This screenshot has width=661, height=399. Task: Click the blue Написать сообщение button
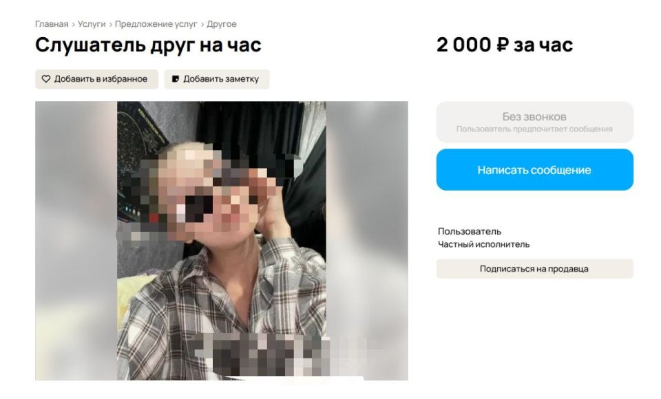pos(534,169)
